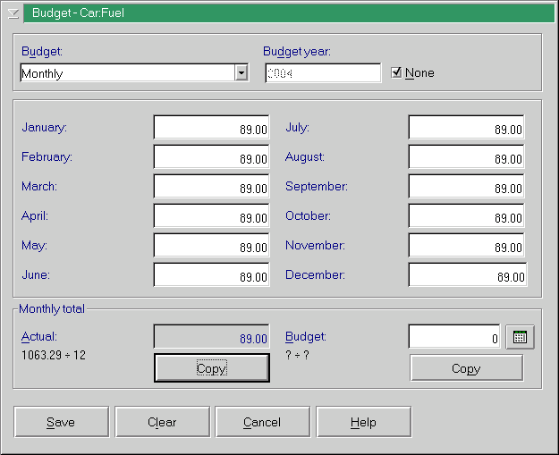This screenshot has width=559, height=455.
Task: Edit the June amount field
Action: (x=211, y=274)
